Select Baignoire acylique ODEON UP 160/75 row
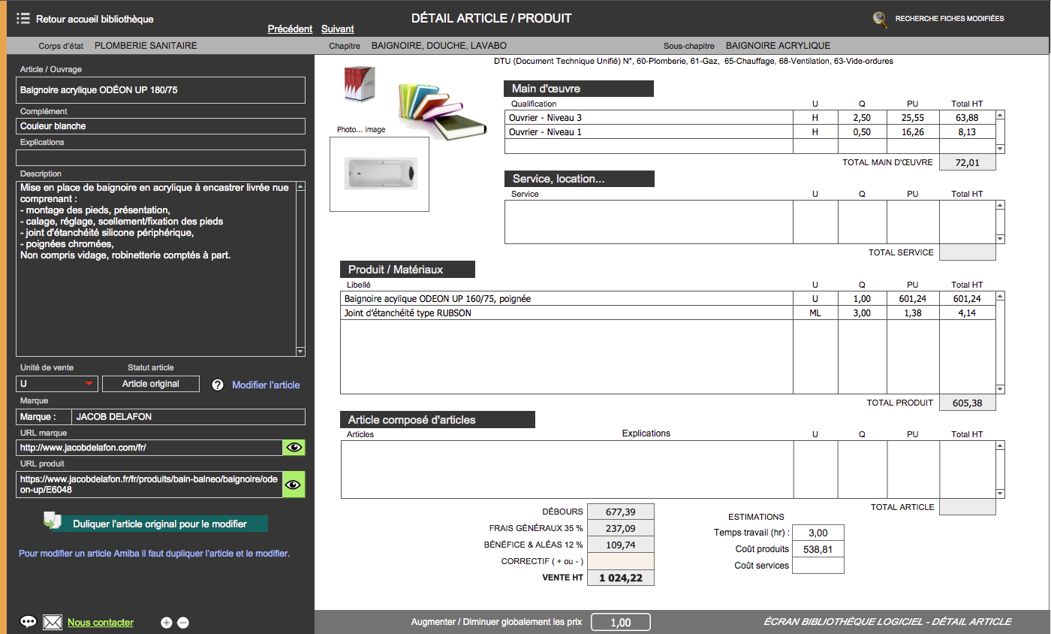 pos(667,299)
